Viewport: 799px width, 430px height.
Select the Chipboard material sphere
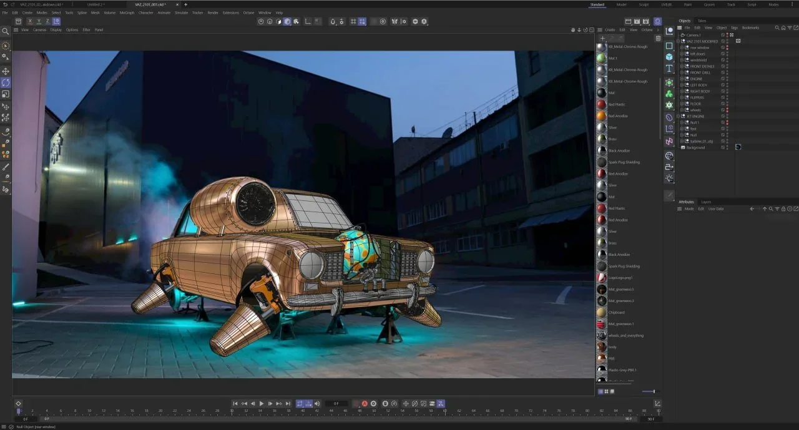coord(601,312)
